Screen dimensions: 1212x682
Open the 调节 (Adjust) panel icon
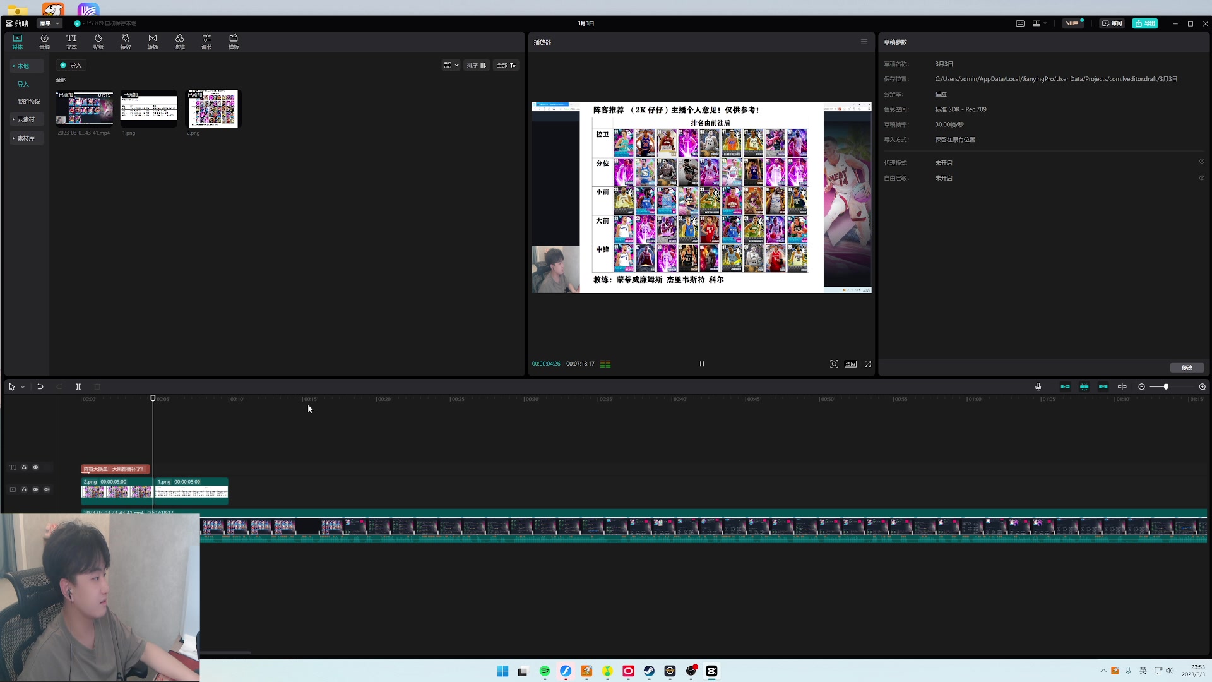point(206,42)
